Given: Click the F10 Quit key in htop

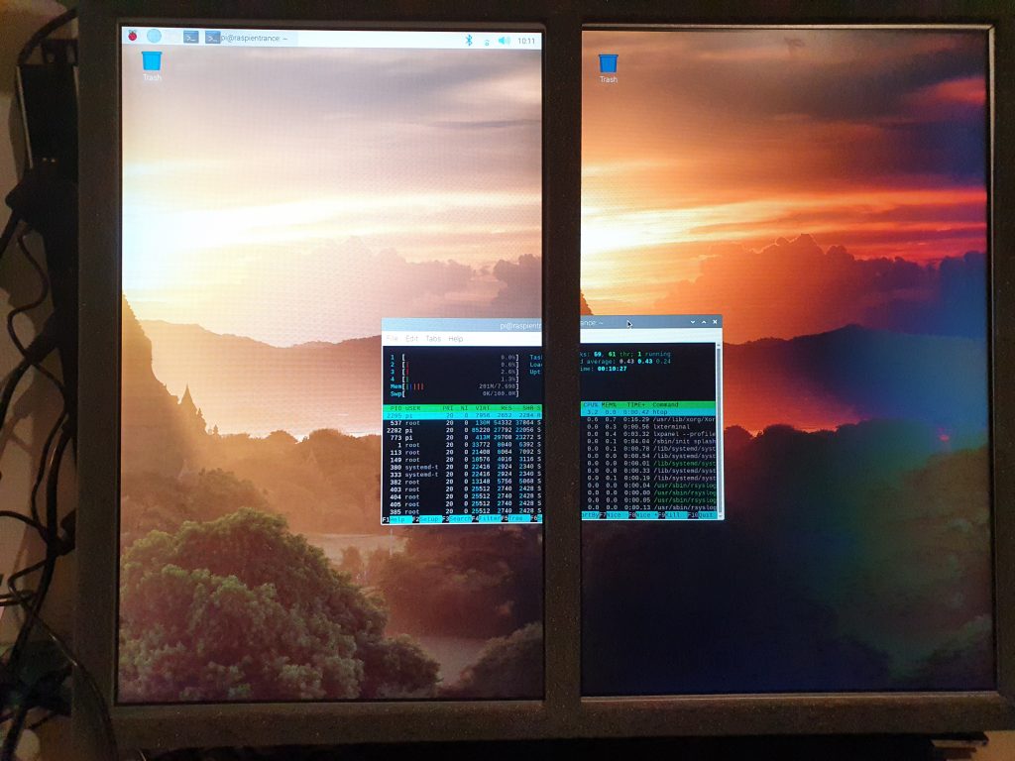Looking at the screenshot, I should point(701,515).
